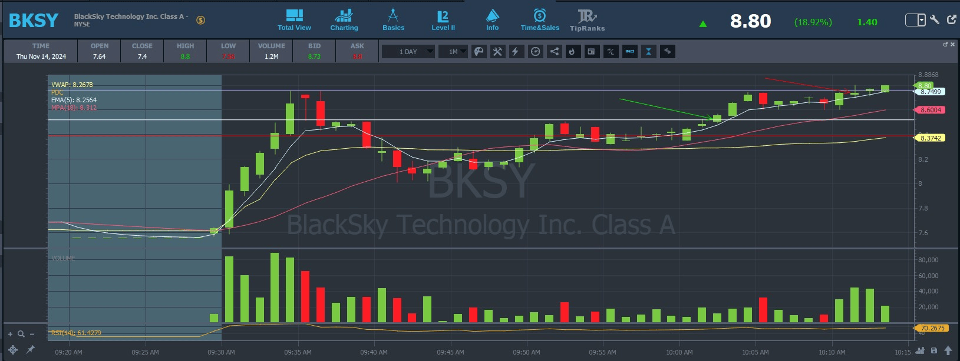Toggle the data panel layout icon

pos(591,52)
